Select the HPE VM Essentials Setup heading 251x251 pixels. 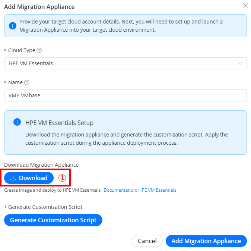pyautogui.click(x=59, y=123)
